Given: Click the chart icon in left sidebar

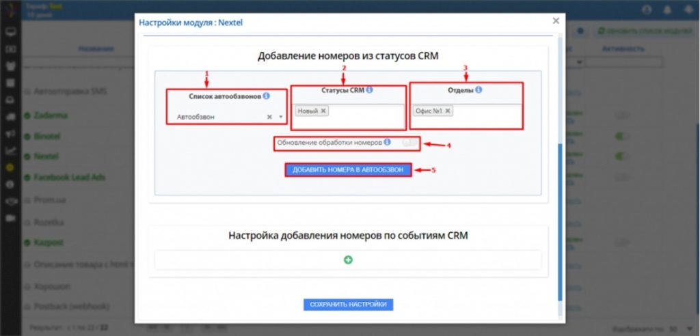Looking at the screenshot, I should (11, 150).
